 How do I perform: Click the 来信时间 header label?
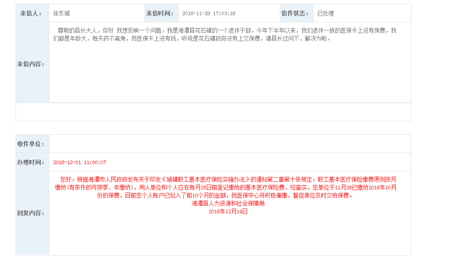click(160, 14)
